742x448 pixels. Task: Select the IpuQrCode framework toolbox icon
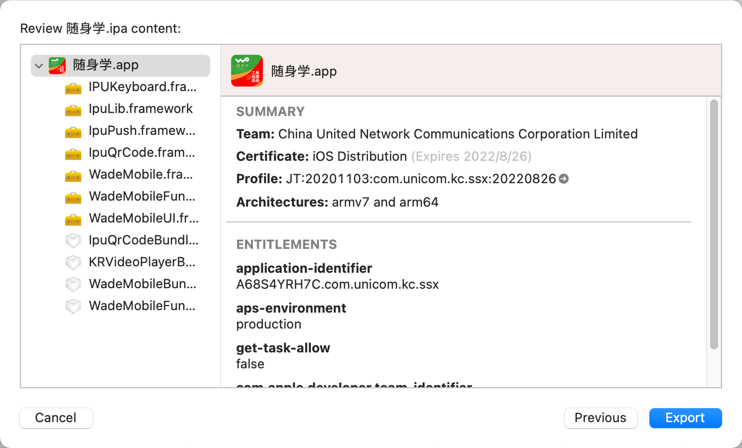coord(73,154)
